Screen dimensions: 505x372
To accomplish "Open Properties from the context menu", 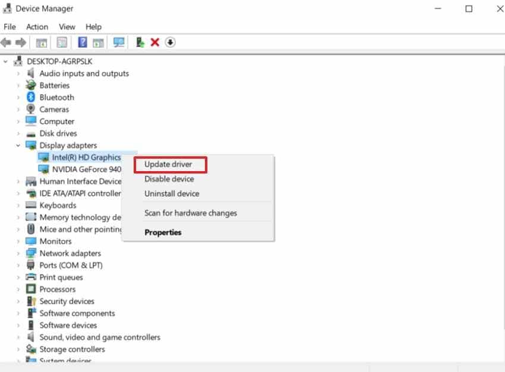I will 163,232.
